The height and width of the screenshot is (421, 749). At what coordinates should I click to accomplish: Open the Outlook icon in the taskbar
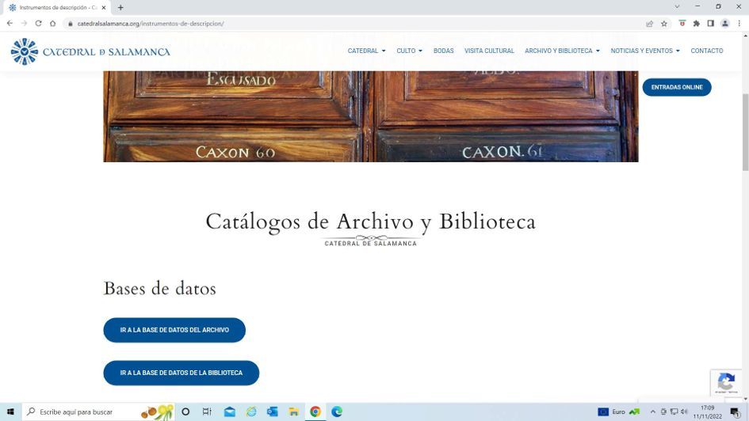(273, 412)
